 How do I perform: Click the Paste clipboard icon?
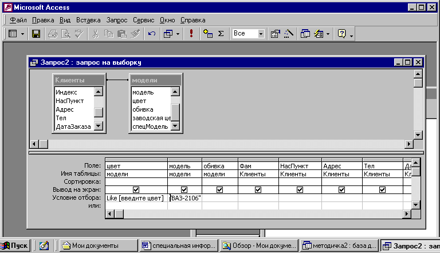(122, 34)
